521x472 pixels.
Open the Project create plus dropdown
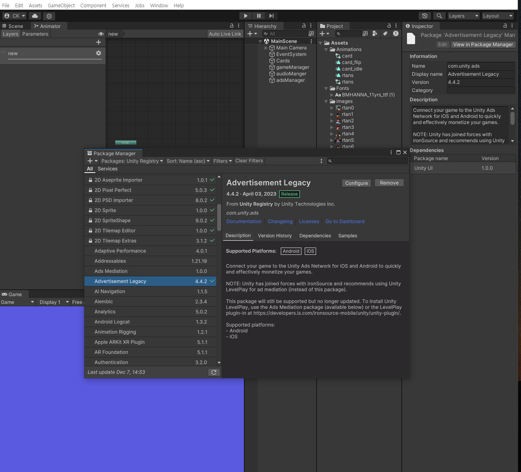(324, 34)
